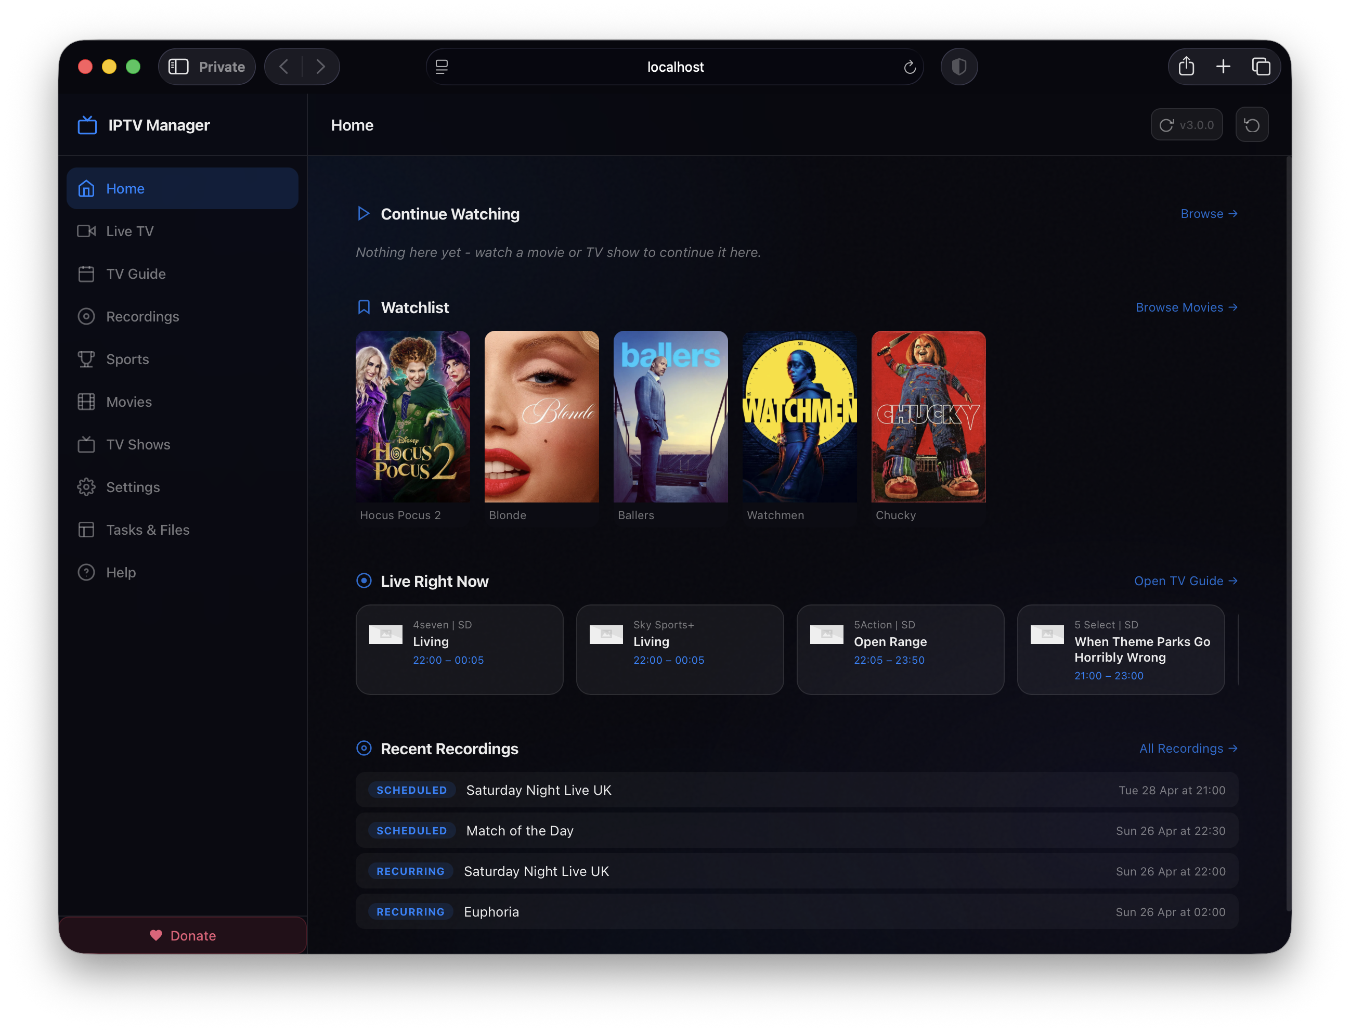The height and width of the screenshot is (1031, 1350).
Task: Click the localhost address bar
Action: tap(674, 67)
